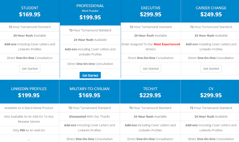This screenshot has height=142, width=239.
Task: Select the Discounted With Our Thanks row
Action: (x=89, y=117)
